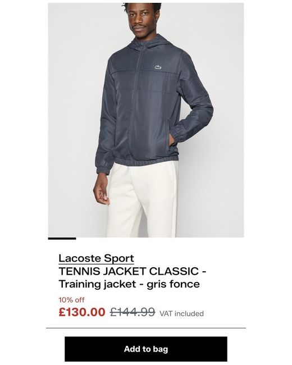
Task: Click the VAT included note
Action: click(x=181, y=313)
